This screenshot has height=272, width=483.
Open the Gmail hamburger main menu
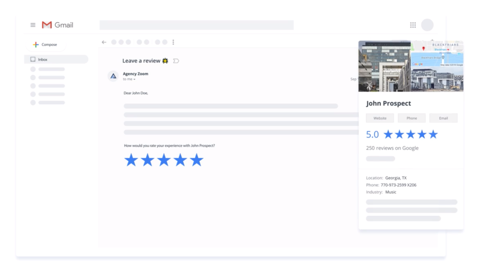pos(33,25)
